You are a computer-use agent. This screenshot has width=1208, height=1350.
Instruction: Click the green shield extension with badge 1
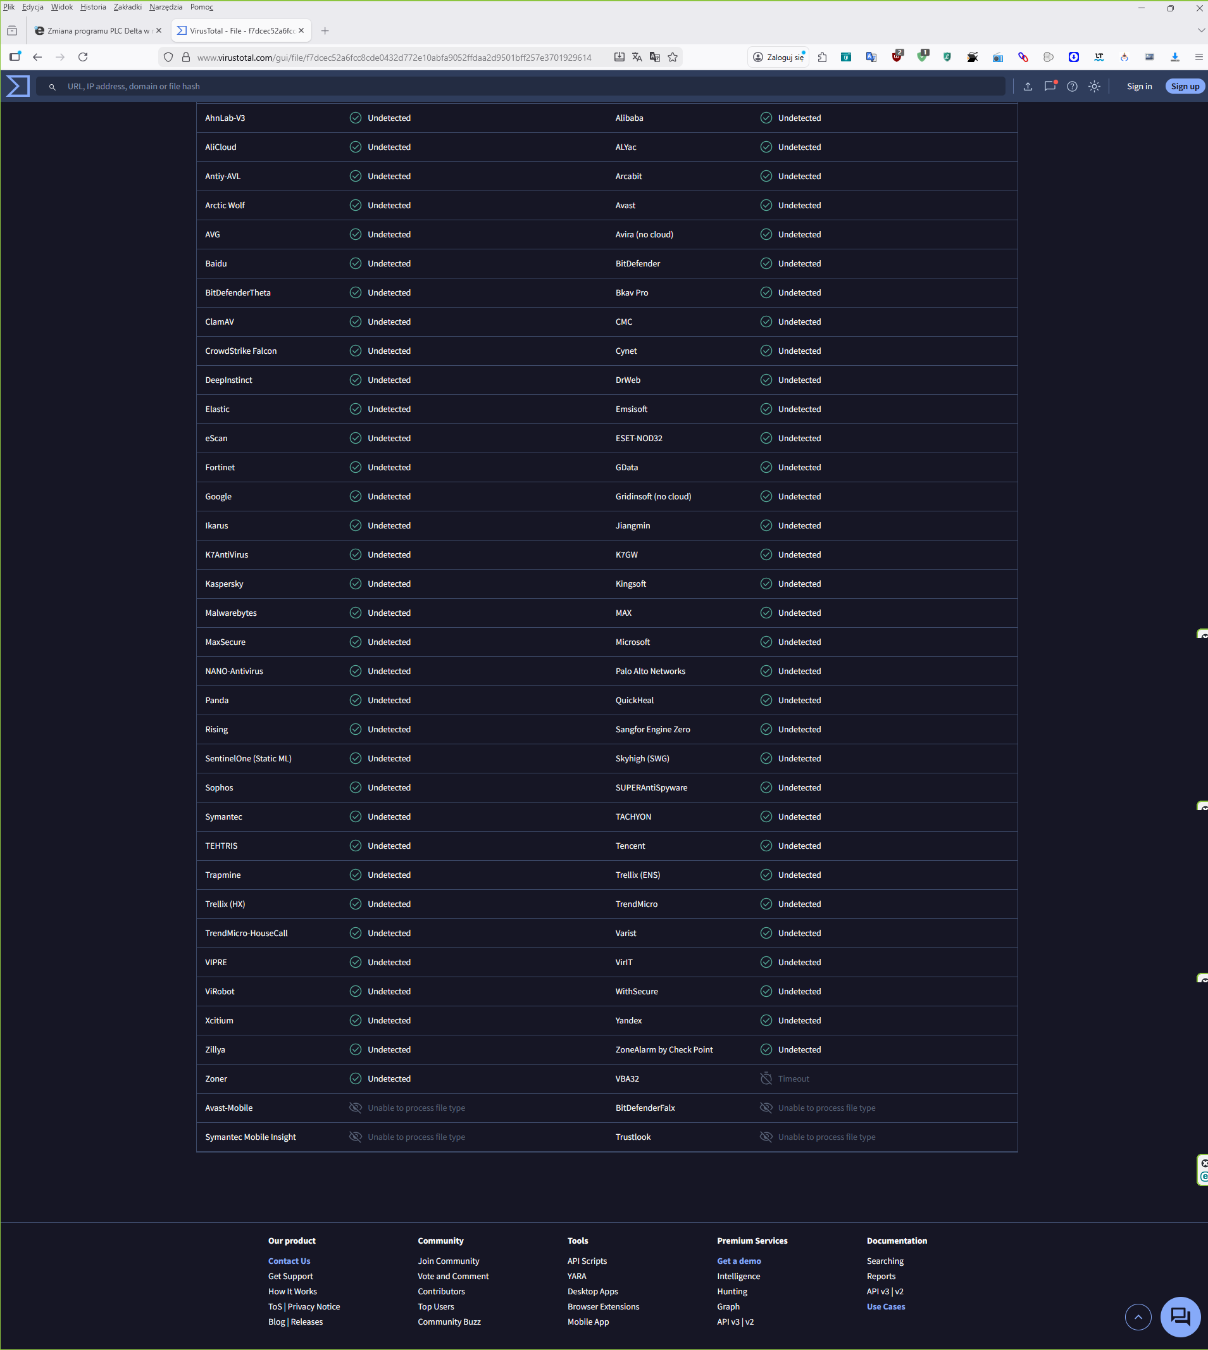click(x=923, y=56)
